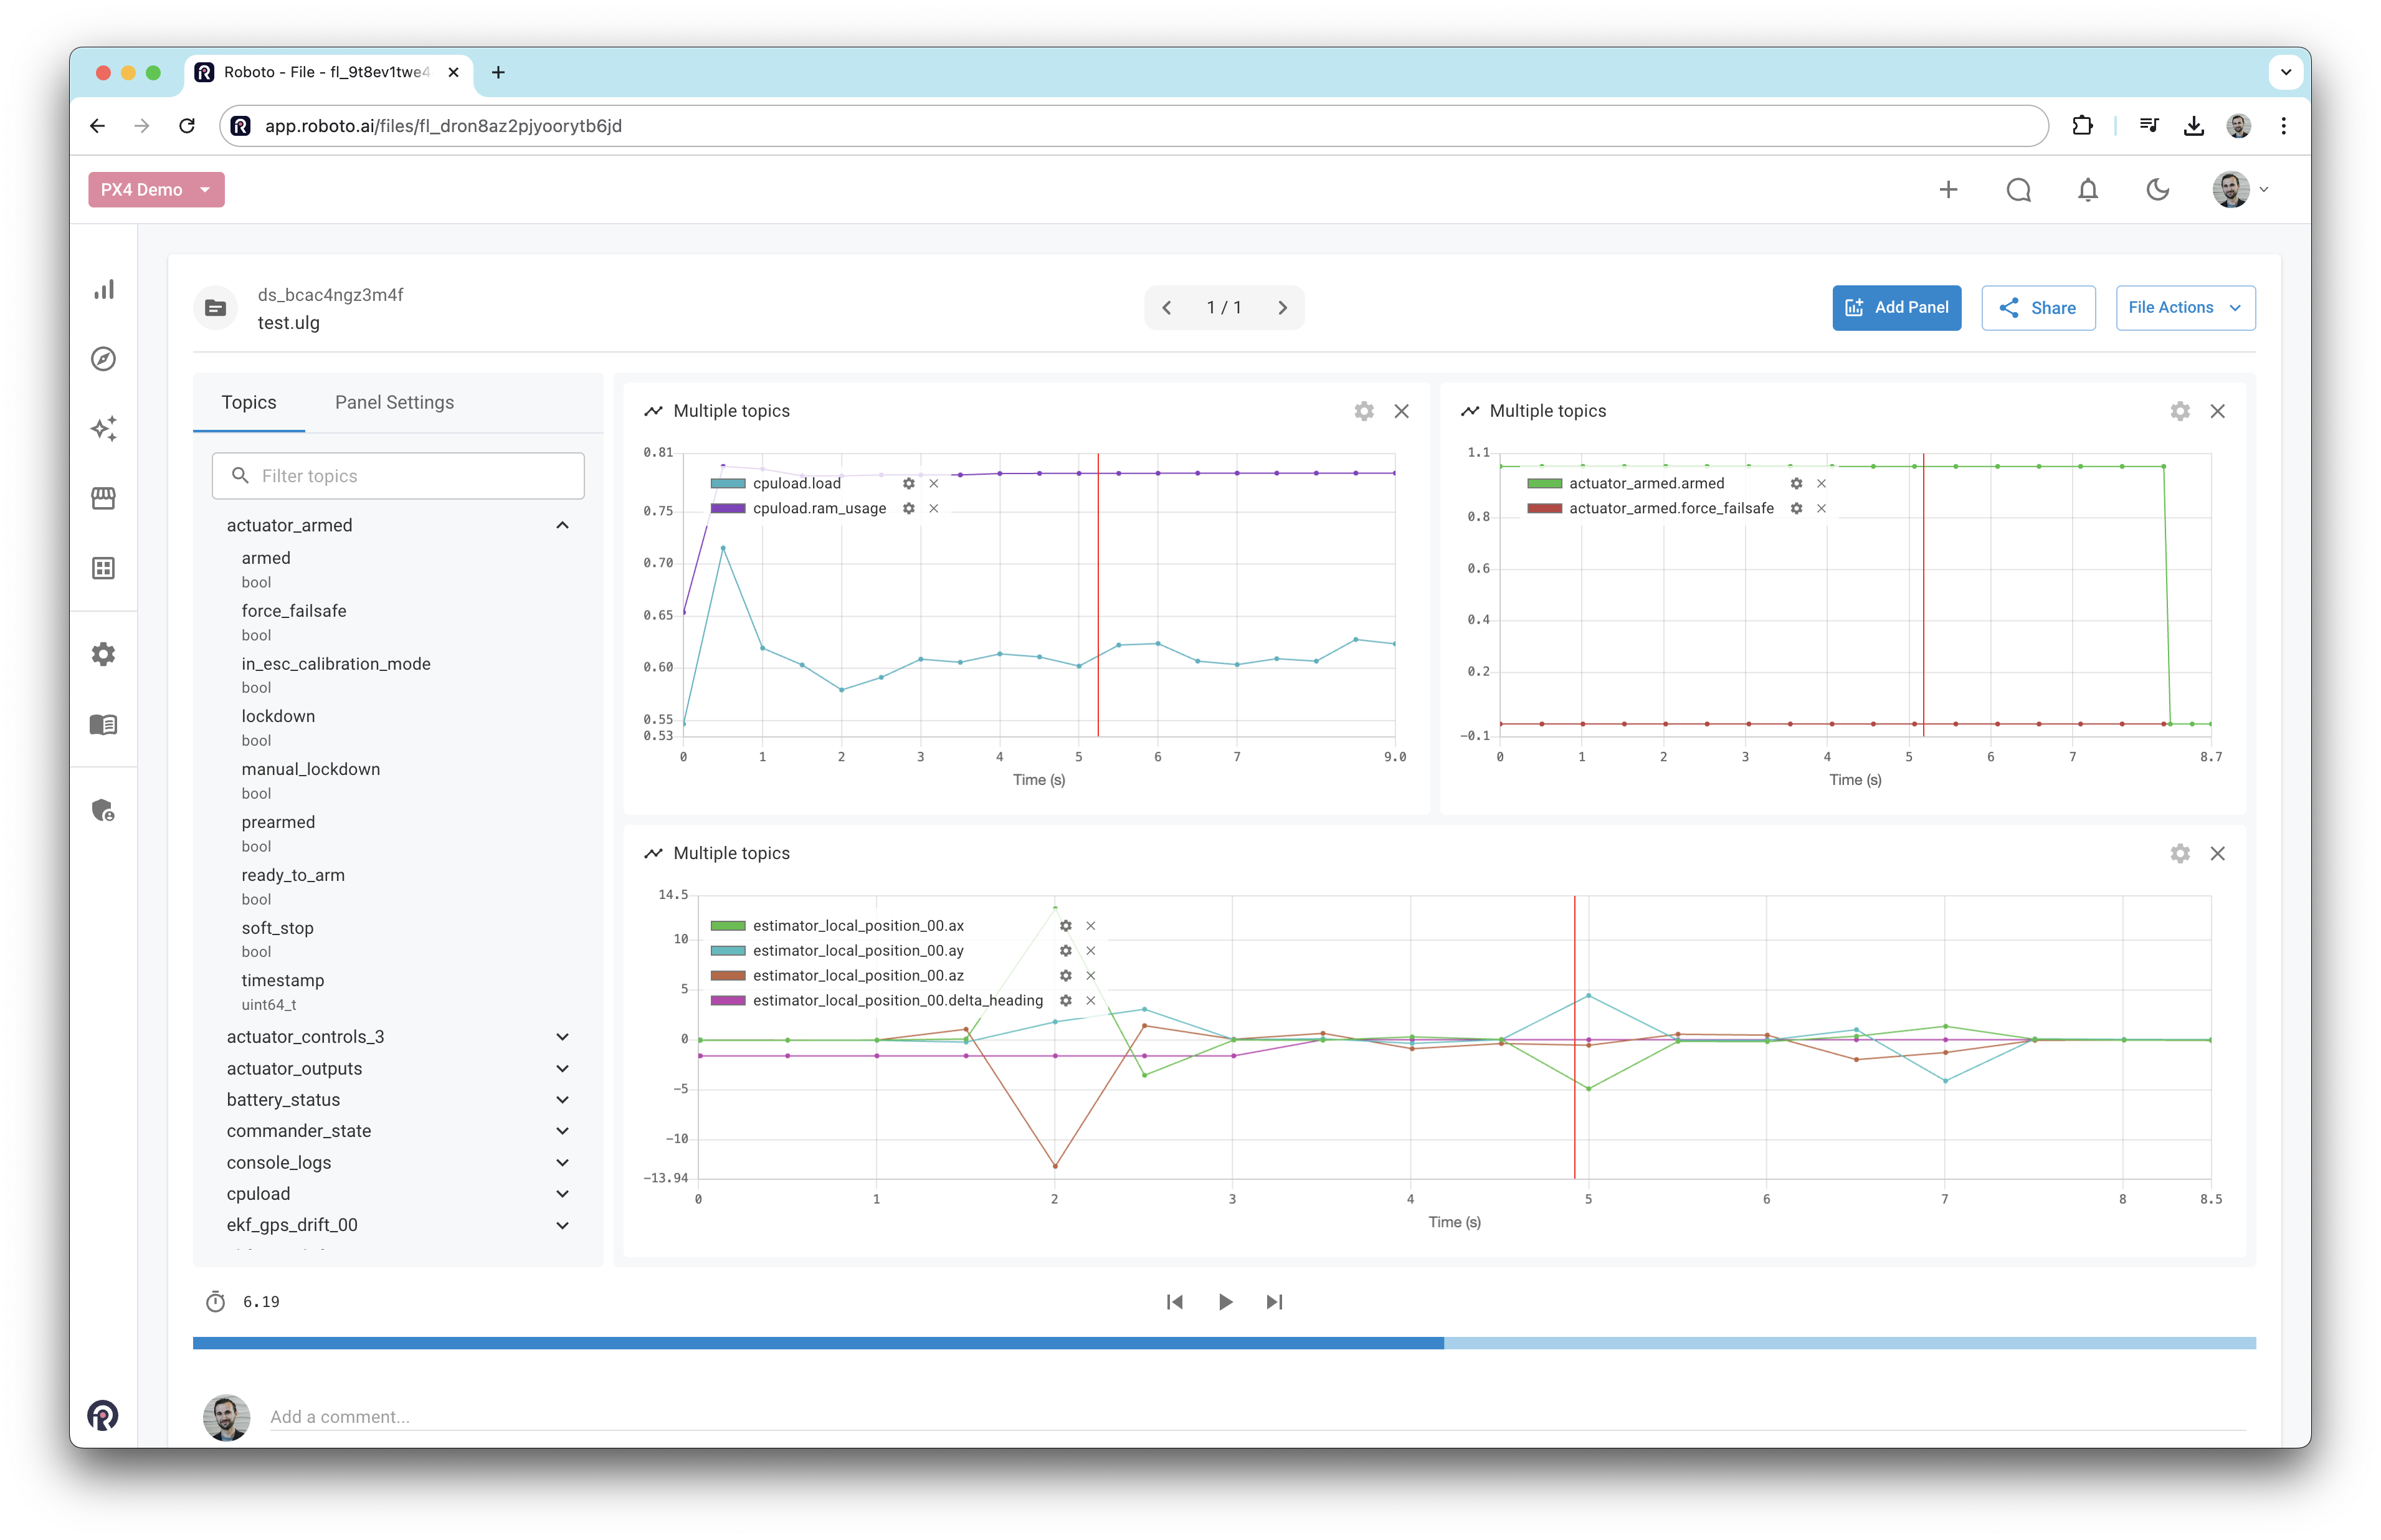Viewport: 2381px width, 1540px height.
Task: Click the Add Panel button
Action: coord(1895,308)
